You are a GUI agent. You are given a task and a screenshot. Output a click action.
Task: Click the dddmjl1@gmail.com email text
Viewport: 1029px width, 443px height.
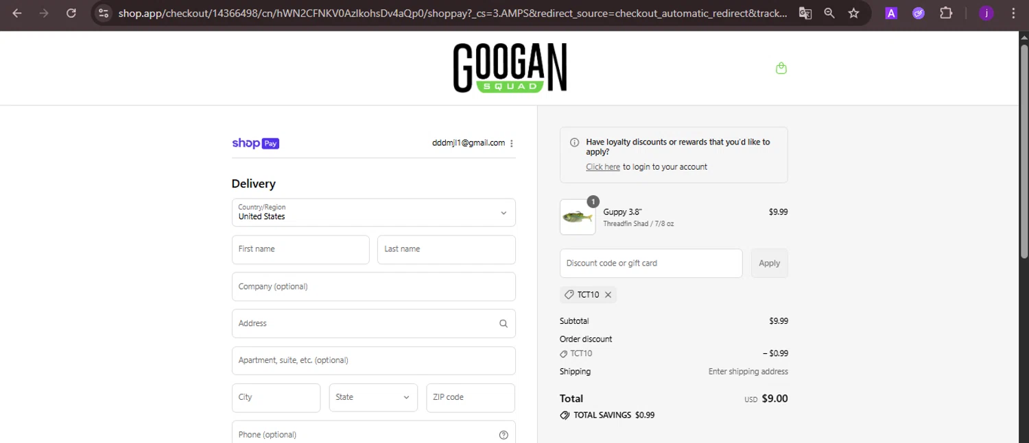click(x=469, y=143)
